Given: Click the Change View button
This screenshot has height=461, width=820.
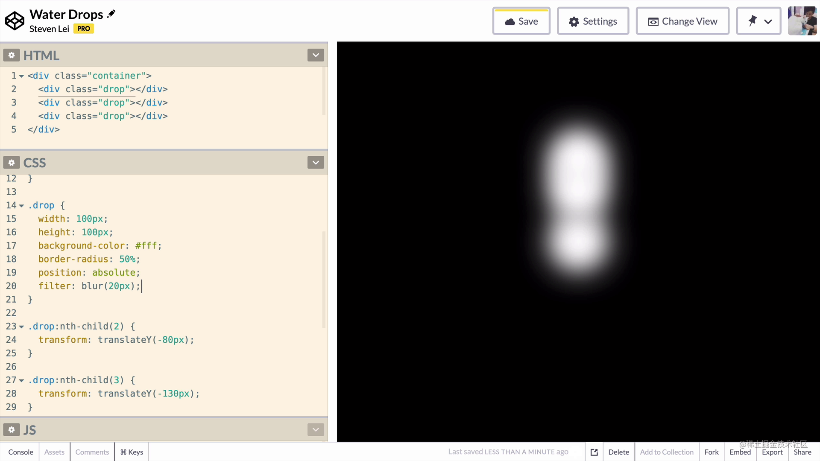Looking at the screenshot, I should point(682,21).
